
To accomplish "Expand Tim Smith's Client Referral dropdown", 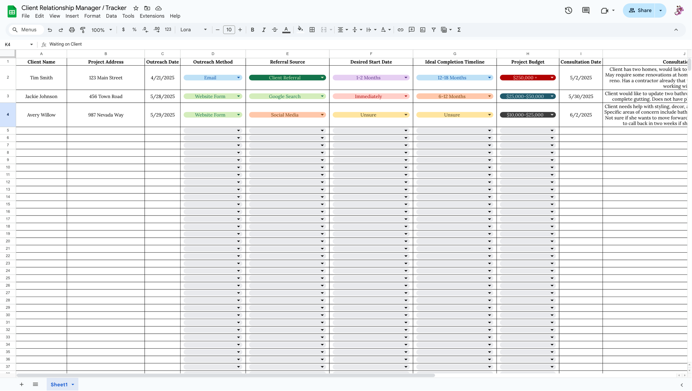I will point(322,78).
